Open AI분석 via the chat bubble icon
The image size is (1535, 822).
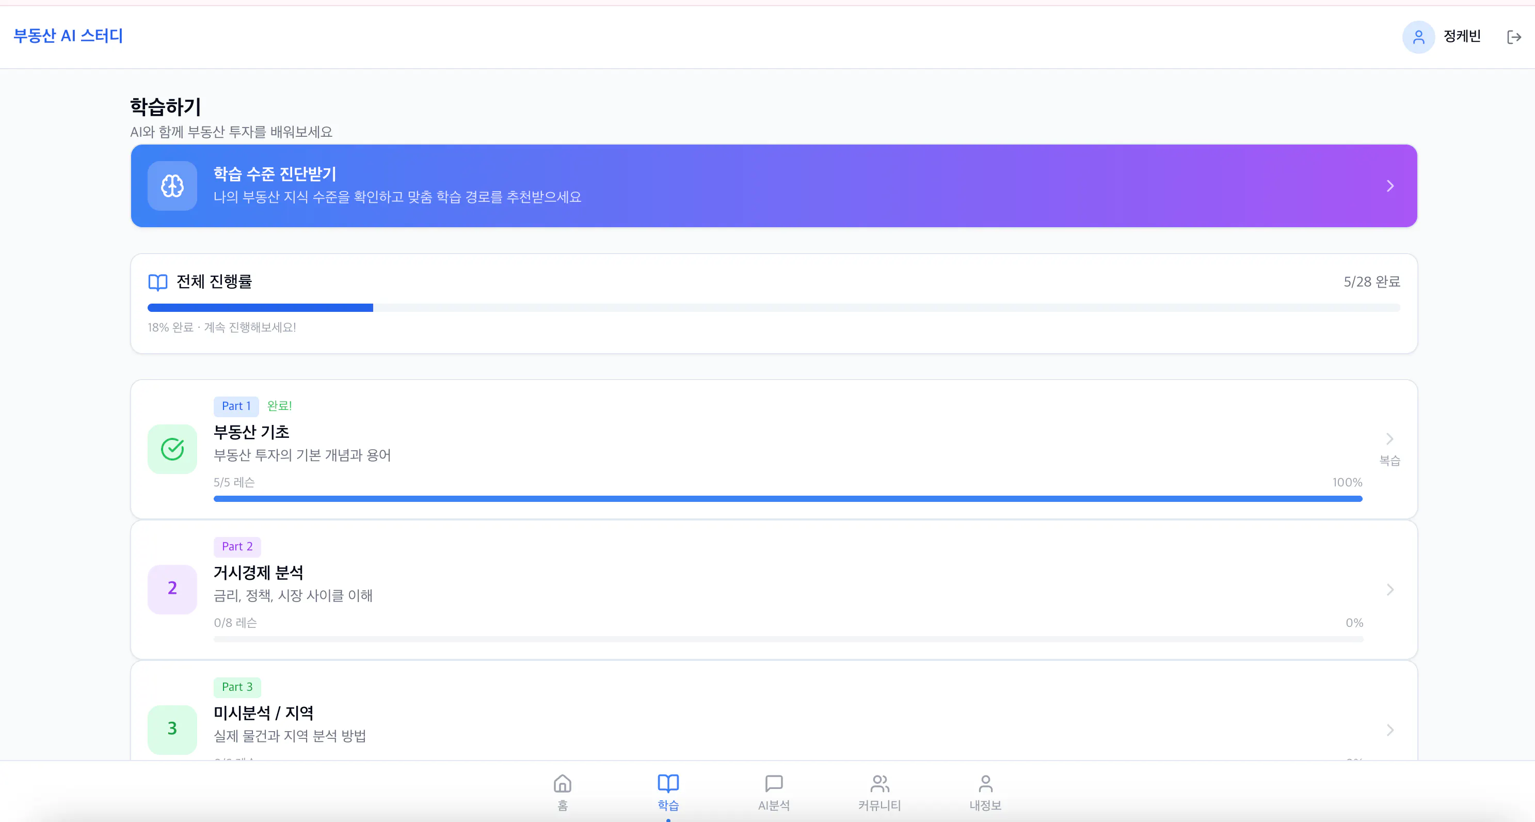click(x=774, y=784)
